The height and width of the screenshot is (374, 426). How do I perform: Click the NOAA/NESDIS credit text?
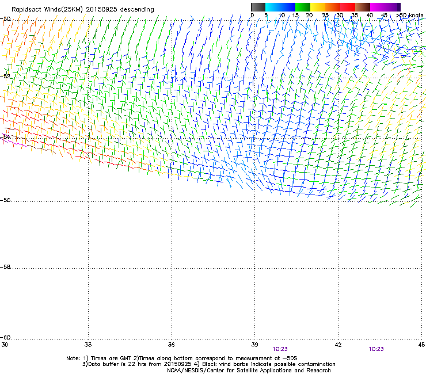coord(249,371)
